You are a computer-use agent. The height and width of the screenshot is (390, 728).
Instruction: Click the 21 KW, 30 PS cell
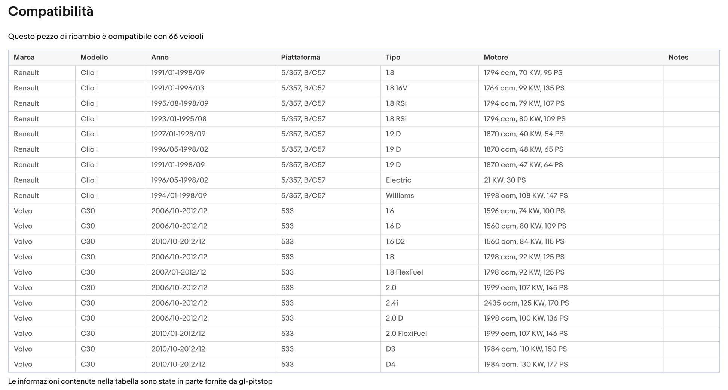[571, 180]
